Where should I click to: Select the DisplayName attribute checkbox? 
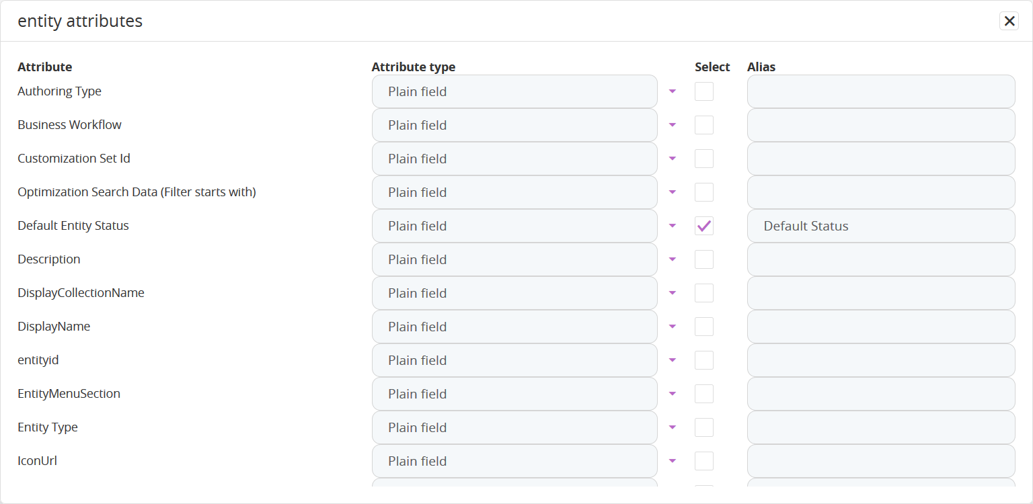[x=703, y=327]
